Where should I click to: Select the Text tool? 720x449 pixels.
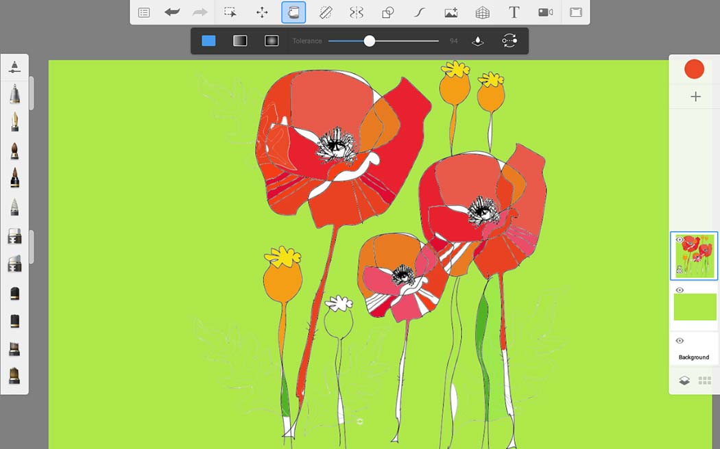pyautogui.click(x=514, y=12)
